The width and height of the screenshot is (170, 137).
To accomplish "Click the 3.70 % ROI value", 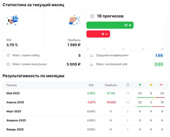I will (12, 45).
